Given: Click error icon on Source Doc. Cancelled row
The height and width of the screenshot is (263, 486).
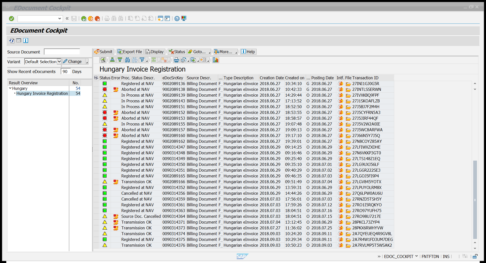Looking at the screenshot, I should point(116,217).
